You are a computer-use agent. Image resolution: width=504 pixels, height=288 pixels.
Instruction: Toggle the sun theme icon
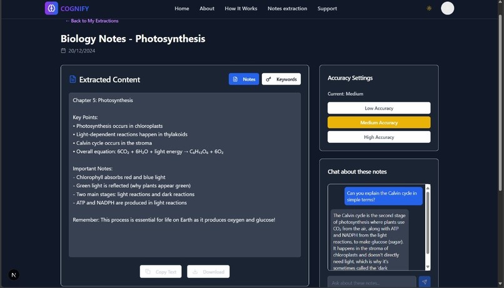coord(429,8)
